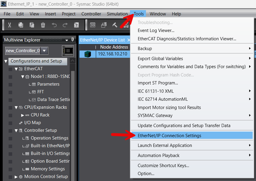
Task: Click the Cut scissors toolbar icon
Action: point(9,25)
